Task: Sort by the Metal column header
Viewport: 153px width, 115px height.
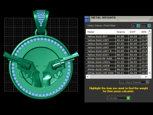Action: tap(100, 32)
